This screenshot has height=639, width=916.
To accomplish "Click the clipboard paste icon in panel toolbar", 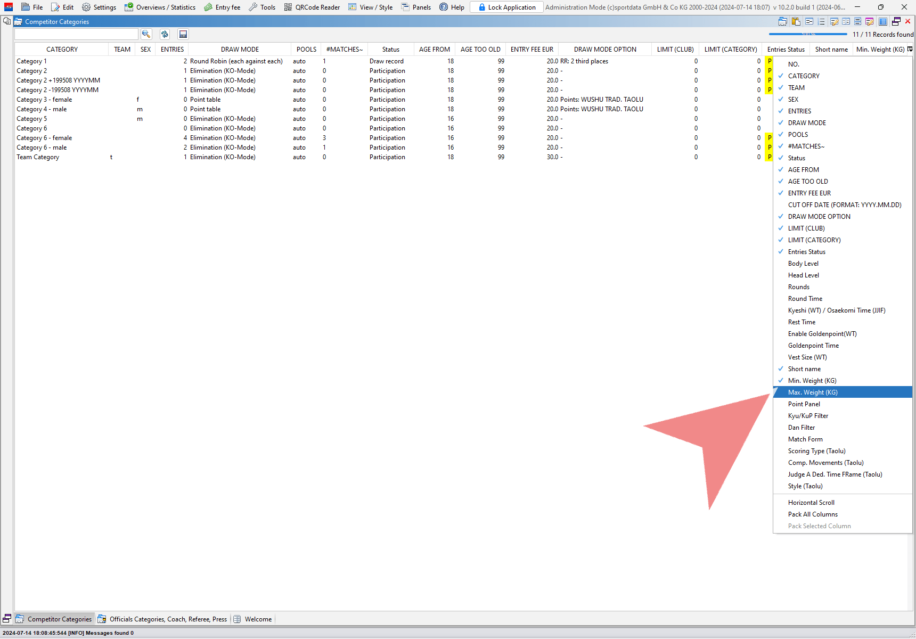I will pyautogui.click(x=796, y=21).
